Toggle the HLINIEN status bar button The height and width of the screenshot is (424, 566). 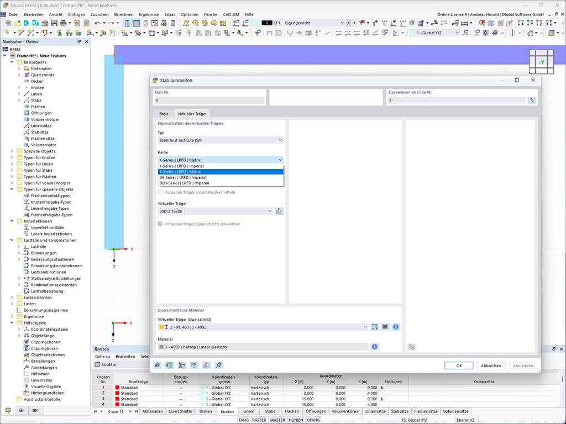point(296,420)
